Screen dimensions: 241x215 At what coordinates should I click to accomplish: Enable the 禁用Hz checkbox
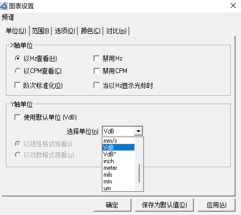click(x=97, y=58)
